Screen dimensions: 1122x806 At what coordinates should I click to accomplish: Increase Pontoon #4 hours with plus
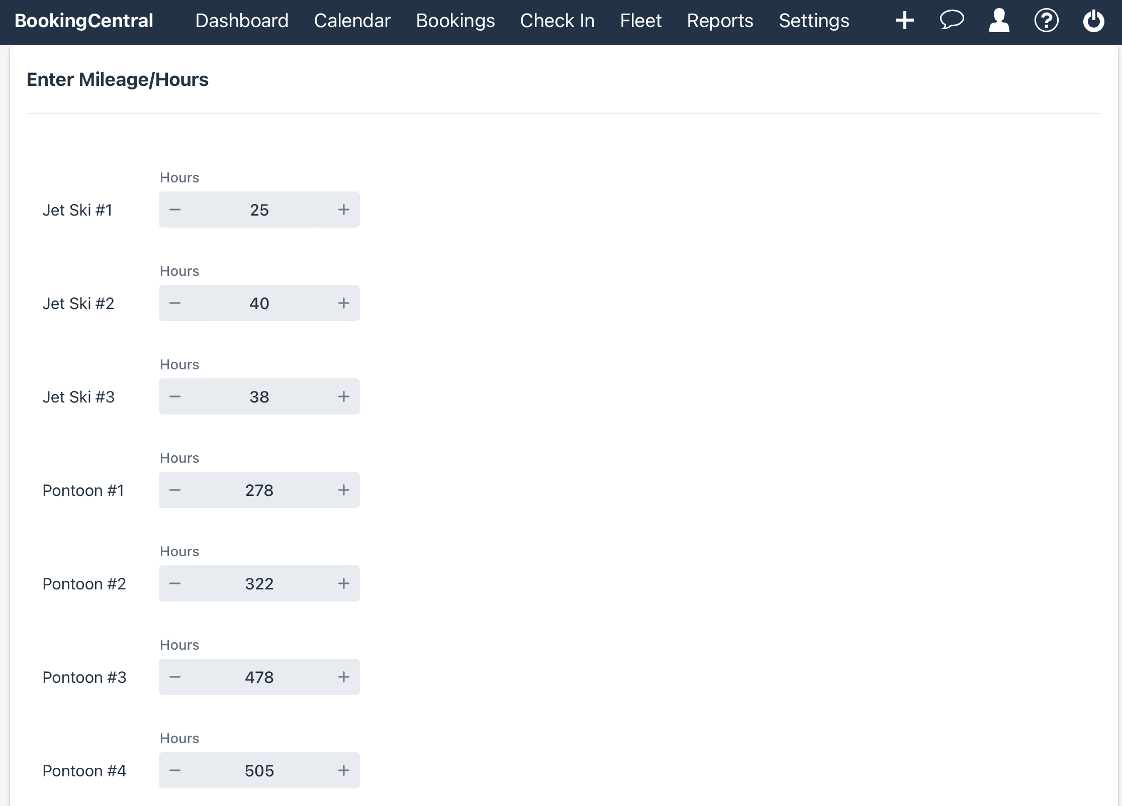coord(344,770)
